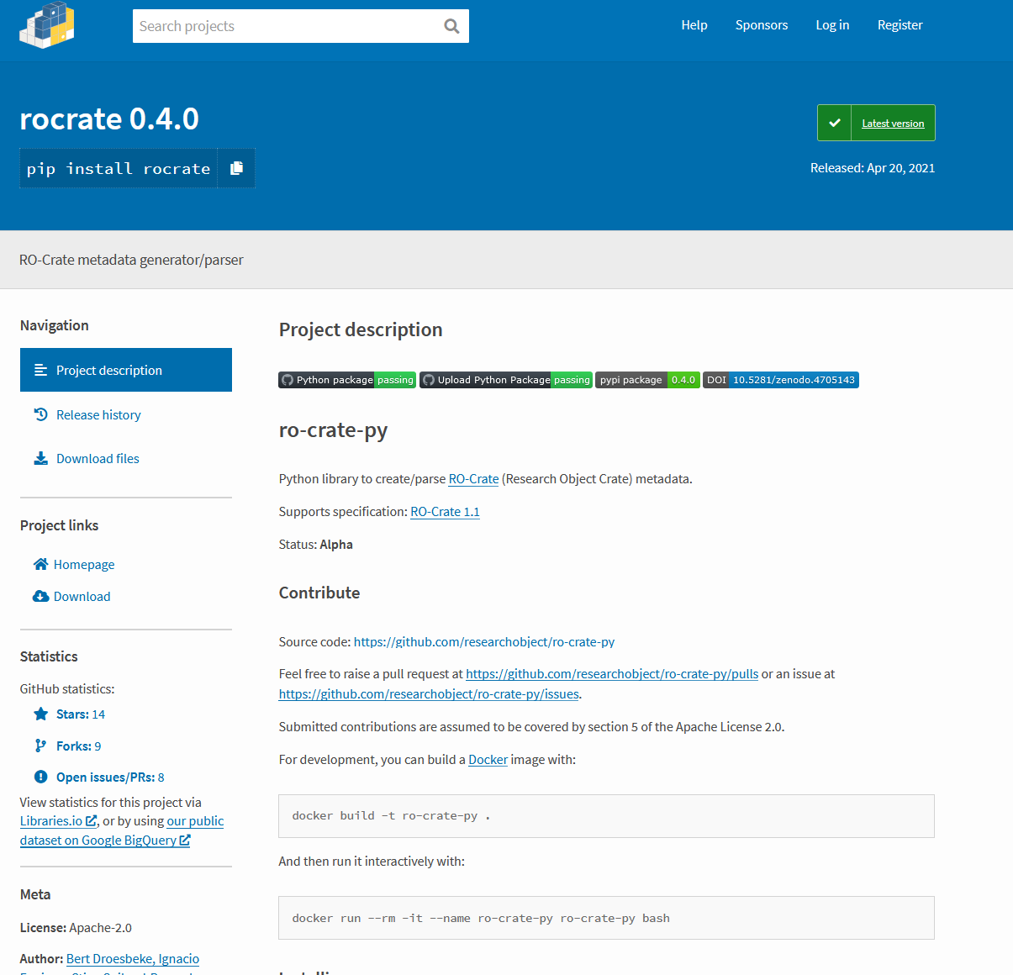1013x975 pixels.
Task: Follow the Docker link
Action: 488,759
